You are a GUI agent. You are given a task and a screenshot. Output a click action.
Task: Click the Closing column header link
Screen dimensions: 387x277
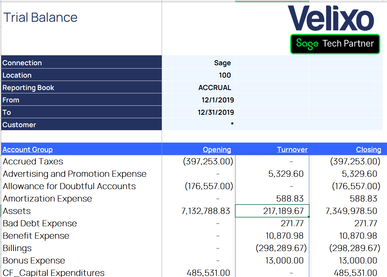pos(369,150)
